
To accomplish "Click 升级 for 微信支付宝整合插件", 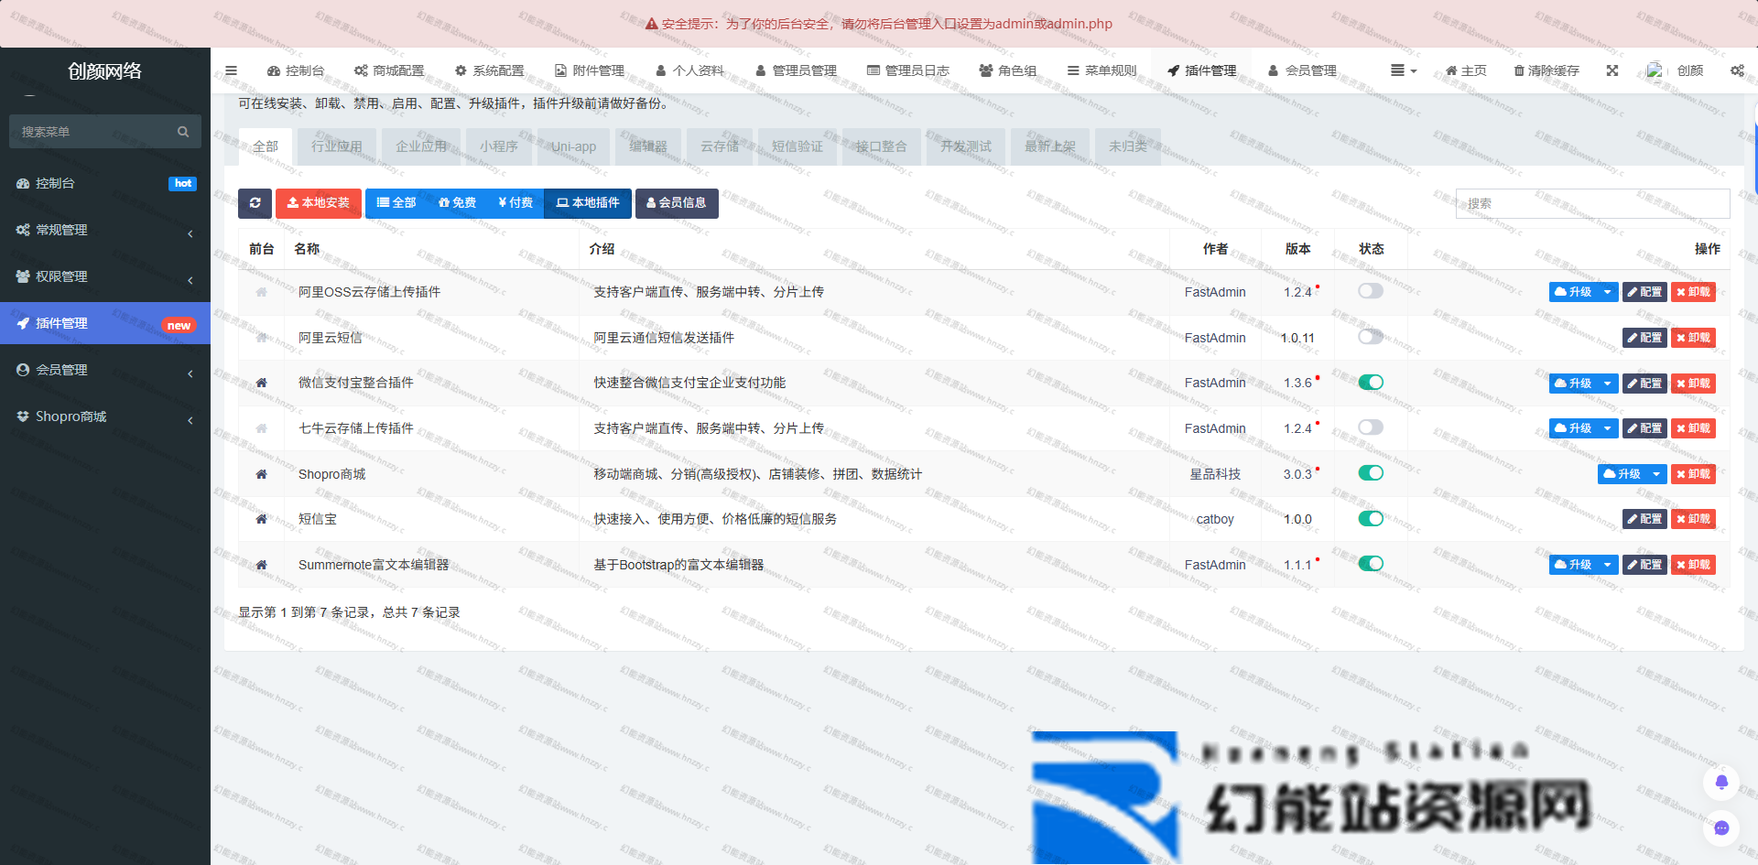I will click(1573, 384).
